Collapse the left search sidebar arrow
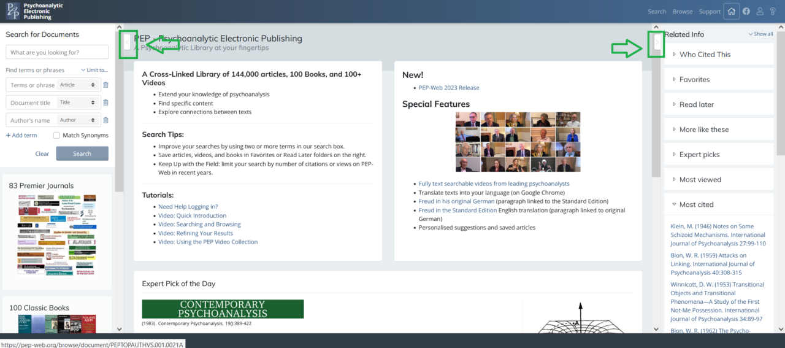The height and width of the screenshot is (348, 785). (128, 42)
